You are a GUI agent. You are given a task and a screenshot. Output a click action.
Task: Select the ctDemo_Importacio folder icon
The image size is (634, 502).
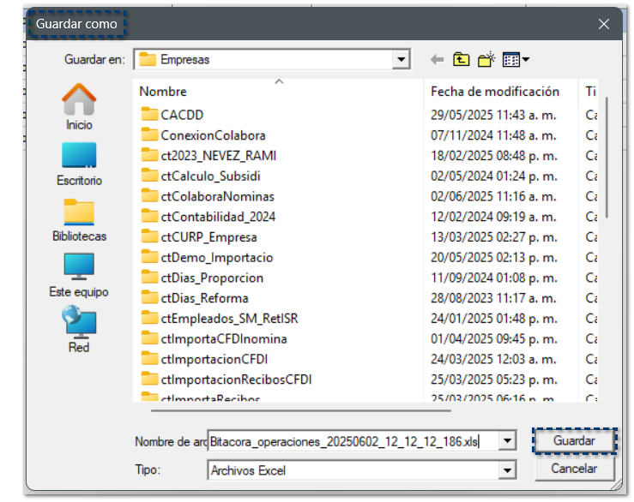coord(149,257)
